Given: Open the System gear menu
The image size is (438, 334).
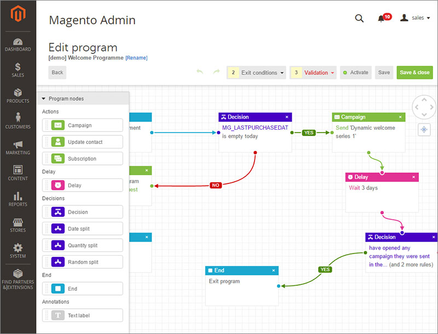Looking at the screenshot, I should click(x=18, y=251).
